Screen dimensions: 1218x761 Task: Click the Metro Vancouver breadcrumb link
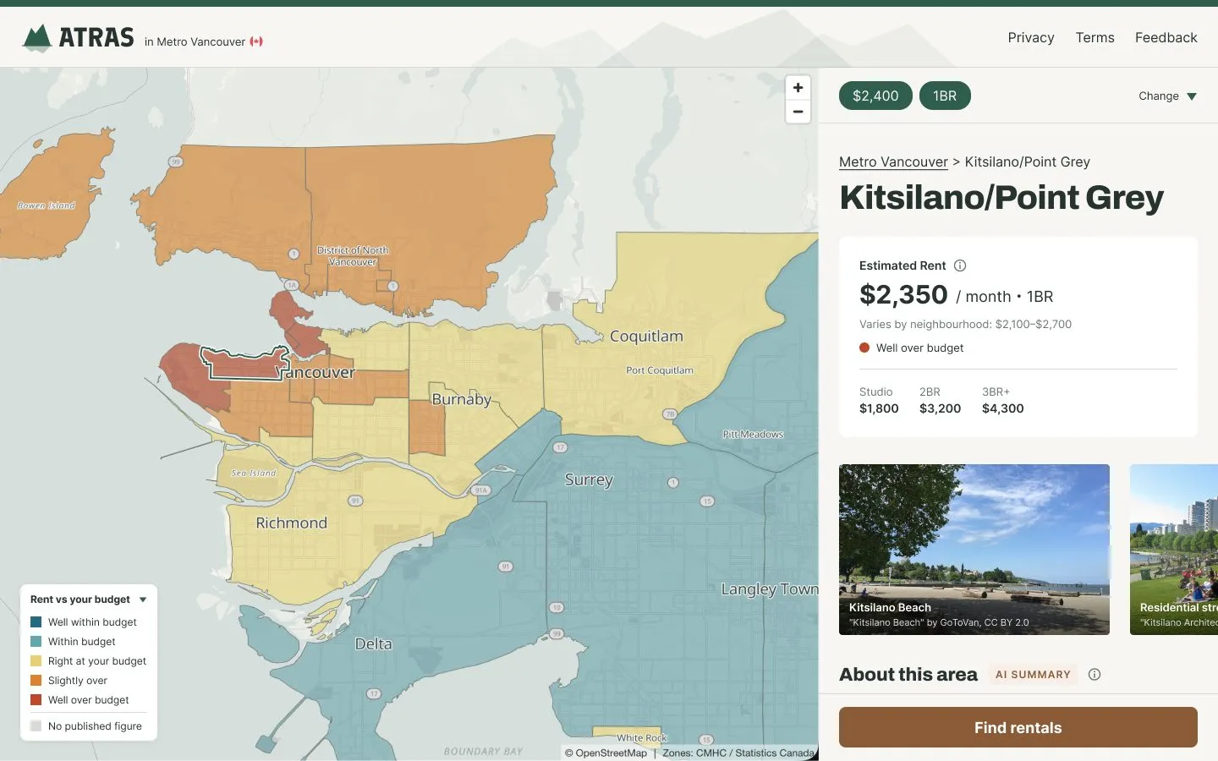click(893, 162)
